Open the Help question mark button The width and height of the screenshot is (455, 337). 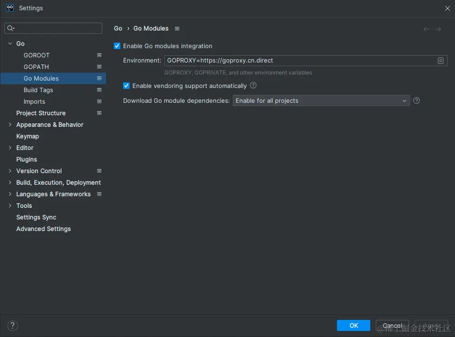(13, 325)
